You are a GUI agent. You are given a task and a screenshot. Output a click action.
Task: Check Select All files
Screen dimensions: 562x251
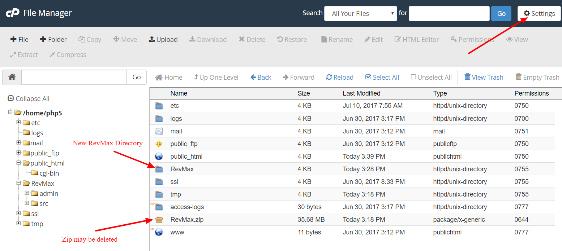[382, 77]
